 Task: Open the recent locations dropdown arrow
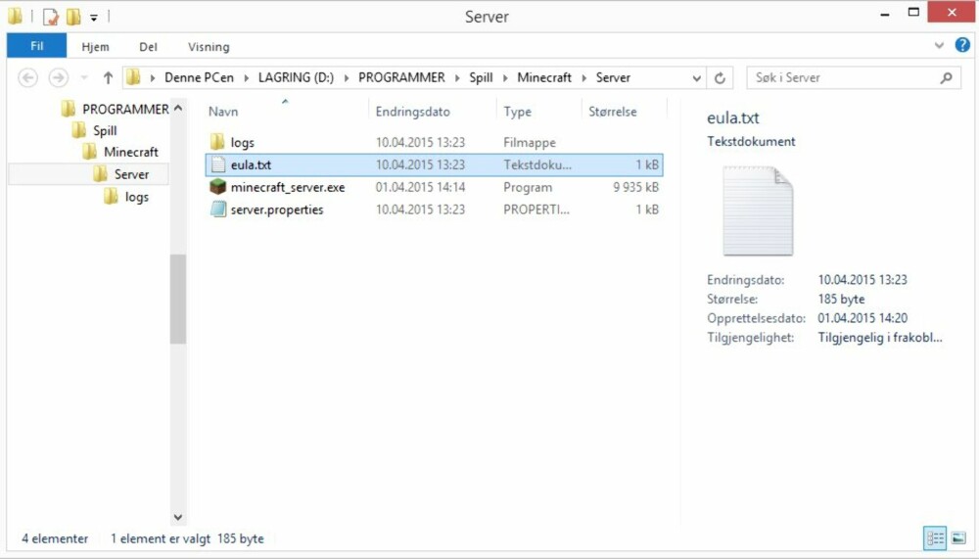click(x=83, y=78)
